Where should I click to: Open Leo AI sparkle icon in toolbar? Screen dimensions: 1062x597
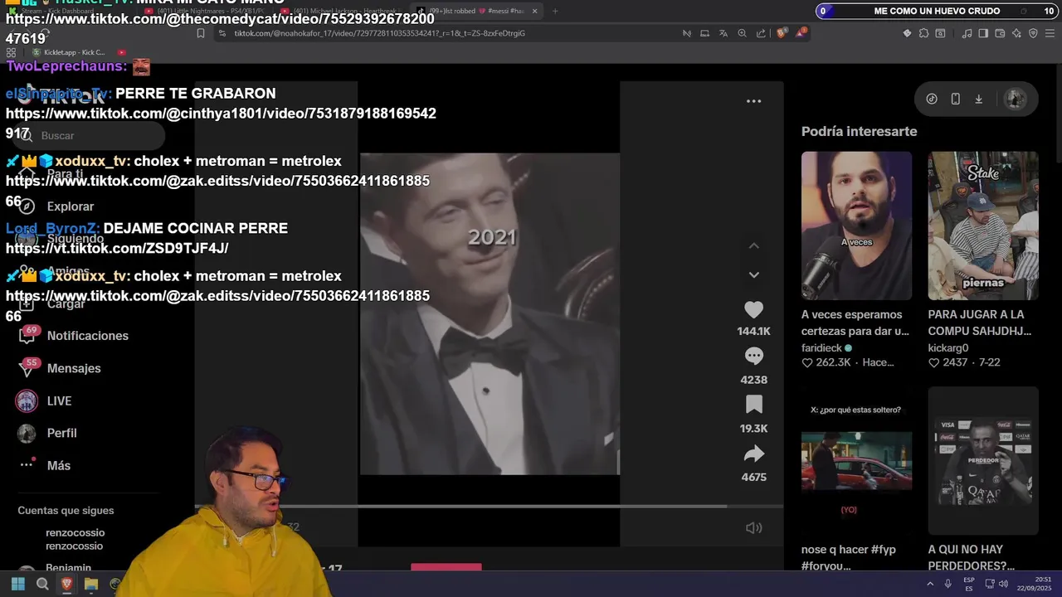coord(1016,33)
